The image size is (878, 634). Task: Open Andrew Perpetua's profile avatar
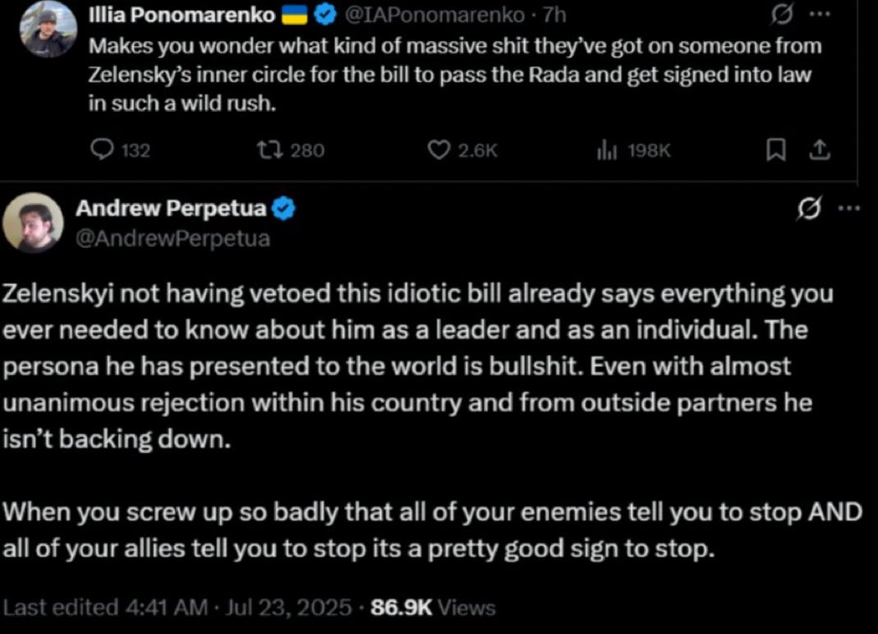tap(33, 223)
